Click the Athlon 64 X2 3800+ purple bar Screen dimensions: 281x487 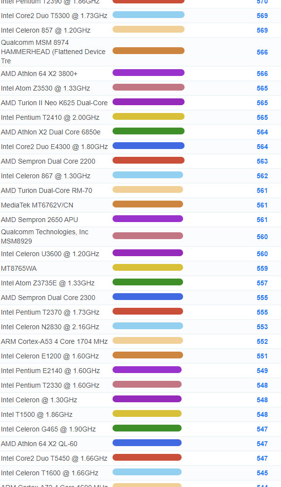(149, 73)
